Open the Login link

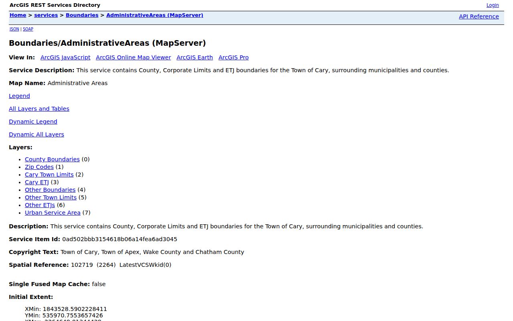click(x=493, y=5)
